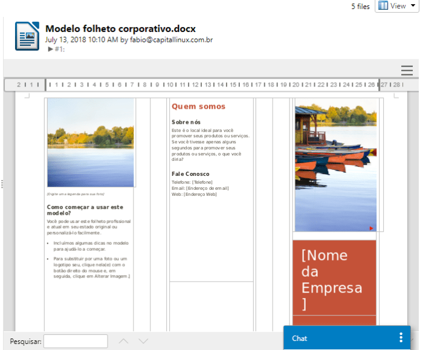Click in the Pesquisar search field
Viewport: 423px width, 350px height.
click(76, 341)
